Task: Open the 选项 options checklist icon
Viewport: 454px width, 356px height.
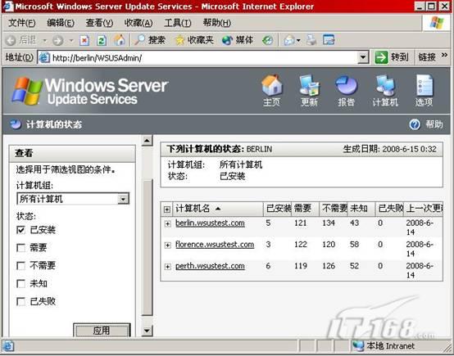Action: [x=424, y=86]
